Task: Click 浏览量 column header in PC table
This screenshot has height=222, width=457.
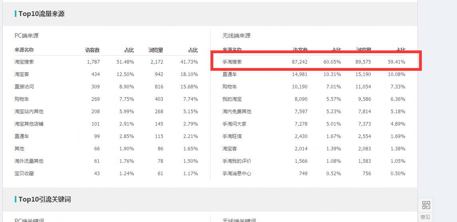Action: coord(156,50)
